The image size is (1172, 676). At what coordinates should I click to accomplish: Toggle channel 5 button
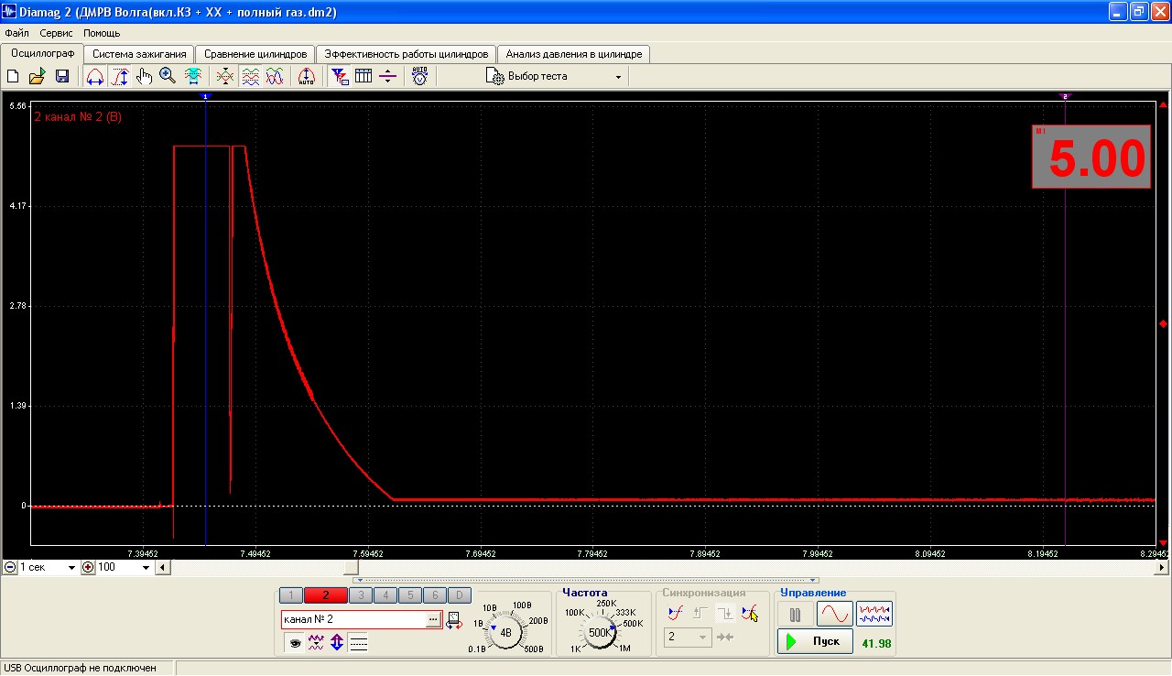coord(410,595)
